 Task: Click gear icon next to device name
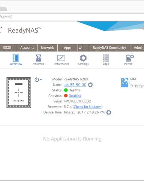(90, 85)
